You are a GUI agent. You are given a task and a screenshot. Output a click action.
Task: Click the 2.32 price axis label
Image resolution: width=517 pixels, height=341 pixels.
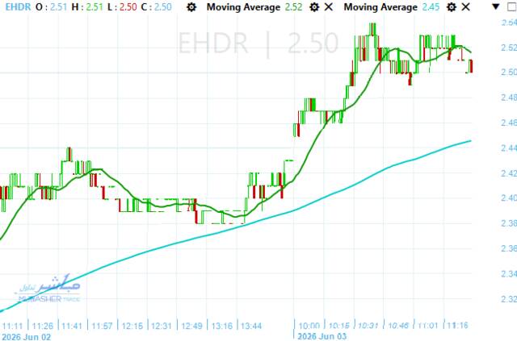point(509,299)
